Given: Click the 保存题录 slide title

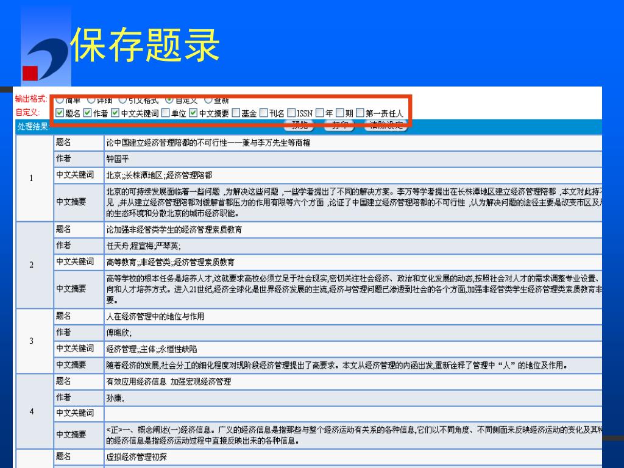Looking at the screenshot, I should pos(145,45).
